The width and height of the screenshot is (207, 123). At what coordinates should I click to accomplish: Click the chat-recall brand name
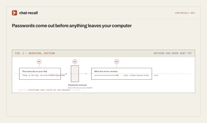pos(28,13)
